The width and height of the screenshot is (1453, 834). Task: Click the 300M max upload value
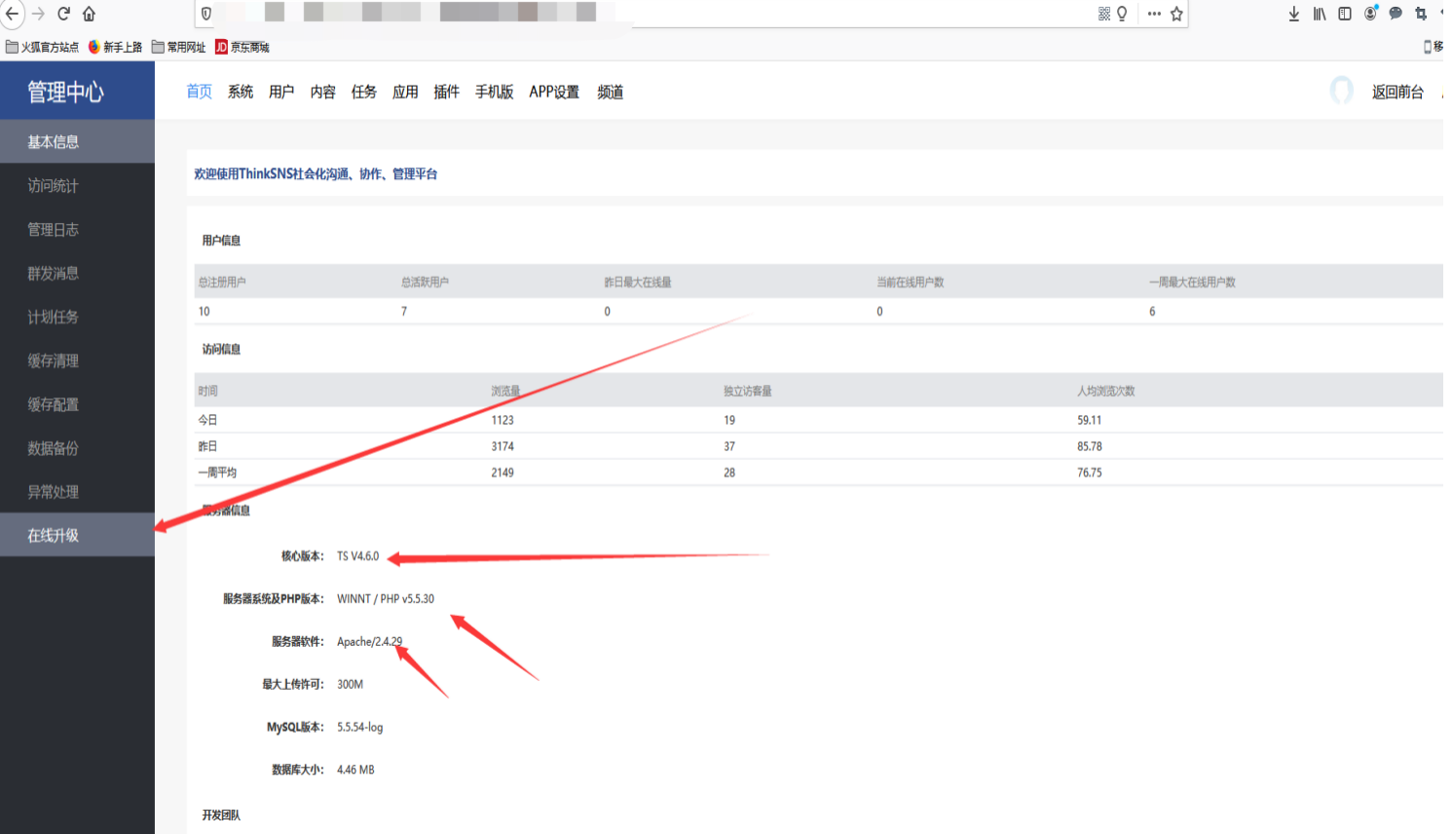[x=350, y=685]
